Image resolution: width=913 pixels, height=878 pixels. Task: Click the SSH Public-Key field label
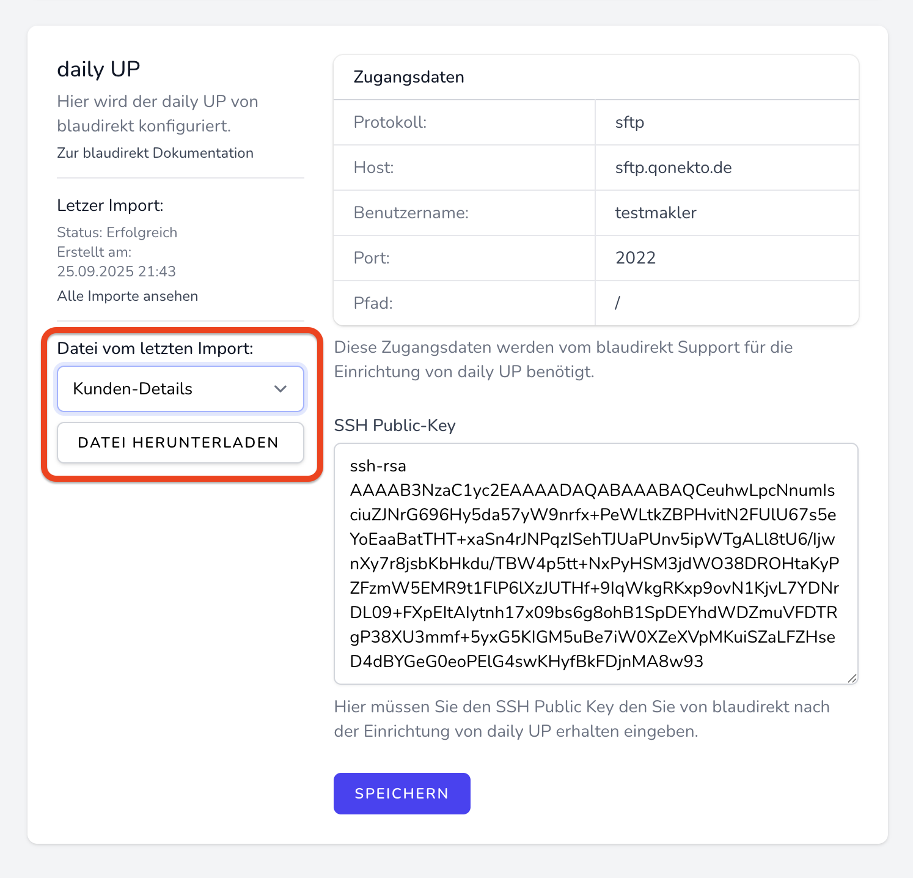click(395, 426)
